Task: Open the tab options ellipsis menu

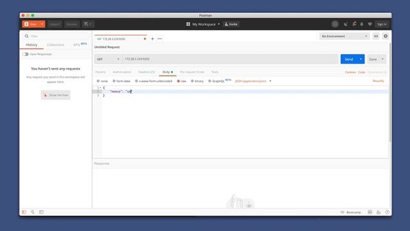Action: 160,38
